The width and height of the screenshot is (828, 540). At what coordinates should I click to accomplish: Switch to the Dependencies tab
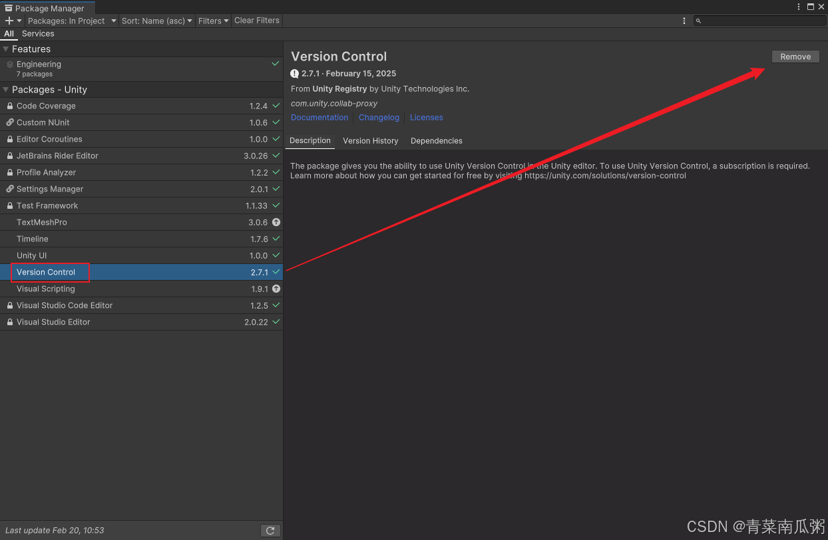click(x=437, y=141)
